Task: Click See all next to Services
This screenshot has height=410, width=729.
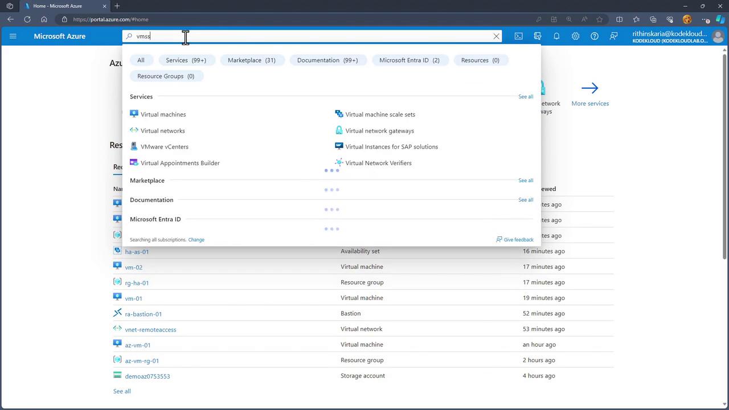Action: click(x=525, y=97)
